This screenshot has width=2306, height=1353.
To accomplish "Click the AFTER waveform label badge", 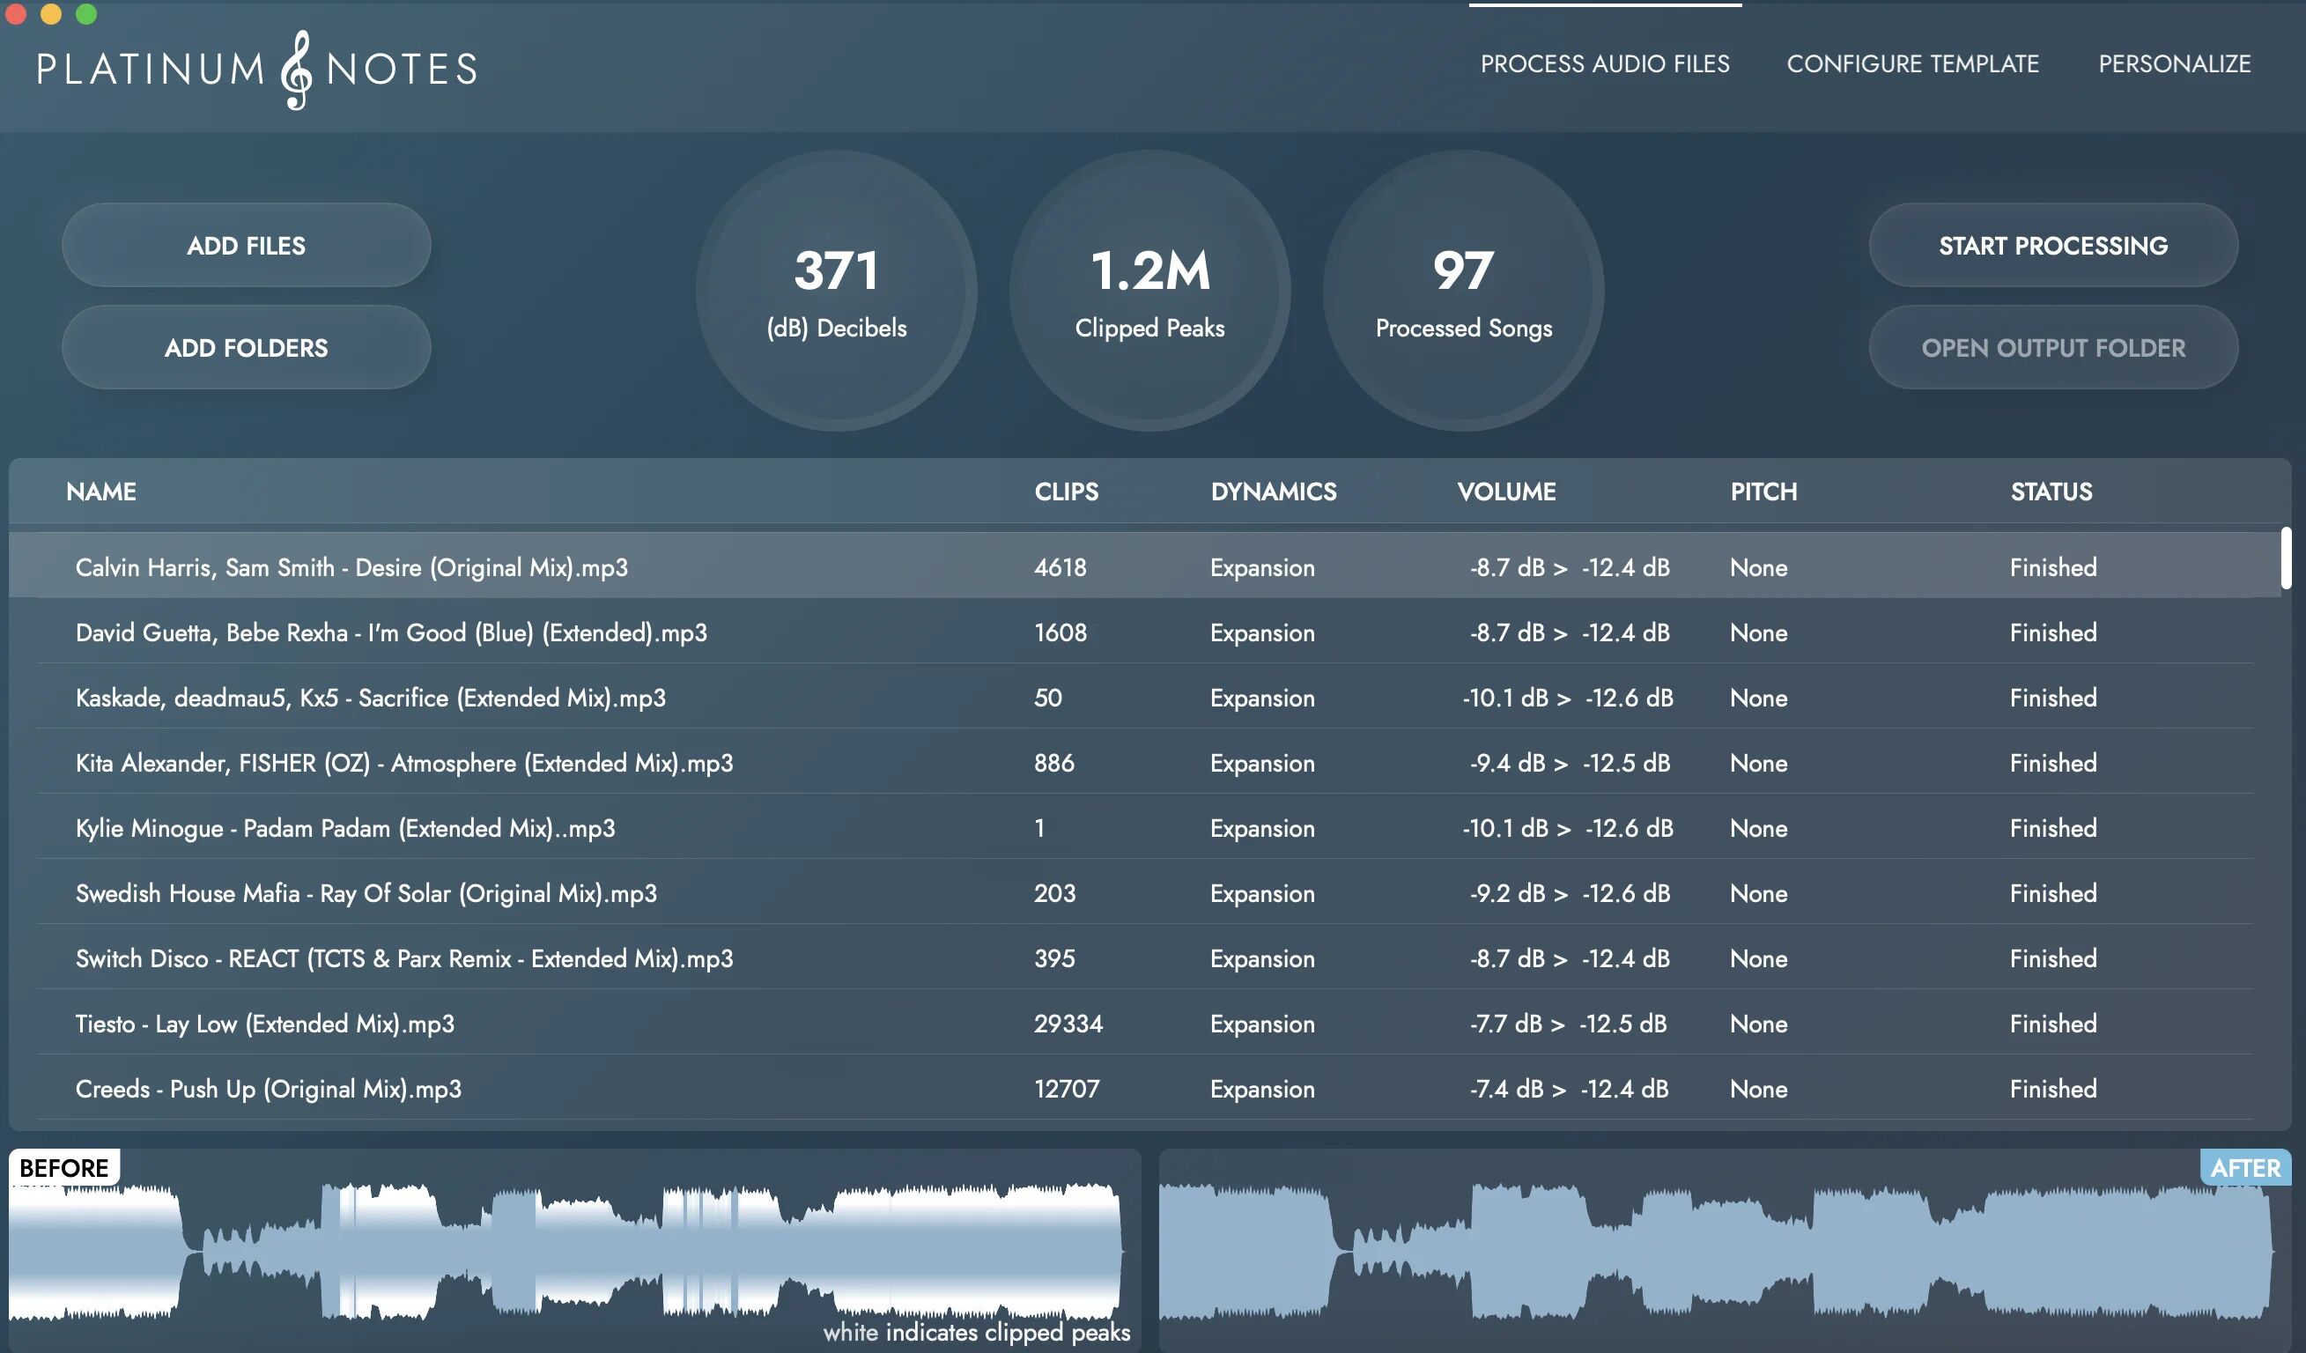I will (x=2246, y=1167).
